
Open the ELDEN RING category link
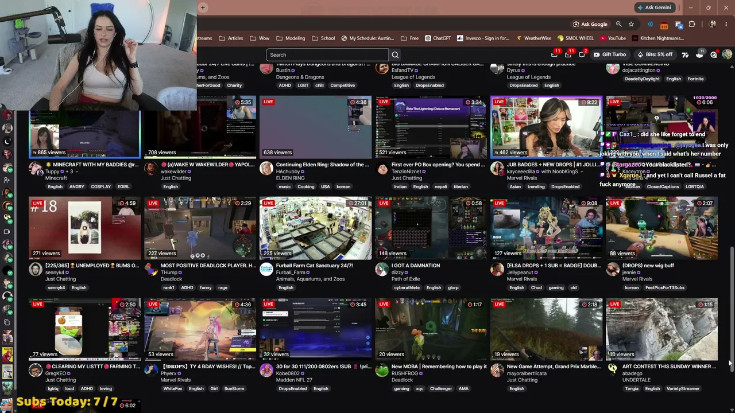point(290,178)
